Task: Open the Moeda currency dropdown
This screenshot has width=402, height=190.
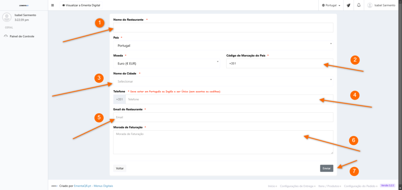Action: pyautogui.click(x=166, y=63)
